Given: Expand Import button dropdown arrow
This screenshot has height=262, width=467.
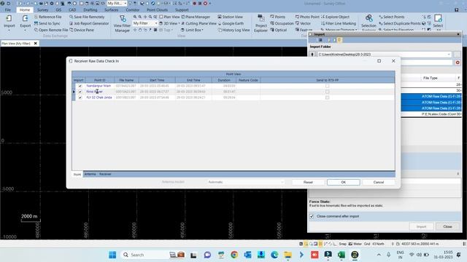Looking at the screenshot, I should [9, 31].
